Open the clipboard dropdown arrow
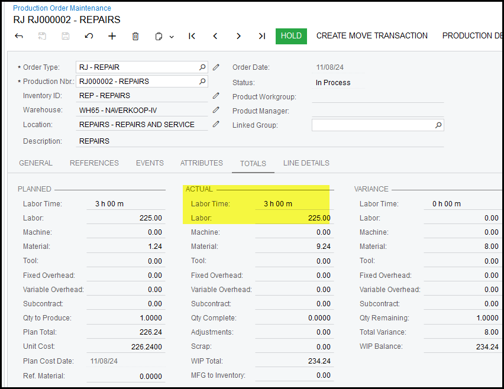This screenshot has height=389, width=504. (x=172, y=37)
